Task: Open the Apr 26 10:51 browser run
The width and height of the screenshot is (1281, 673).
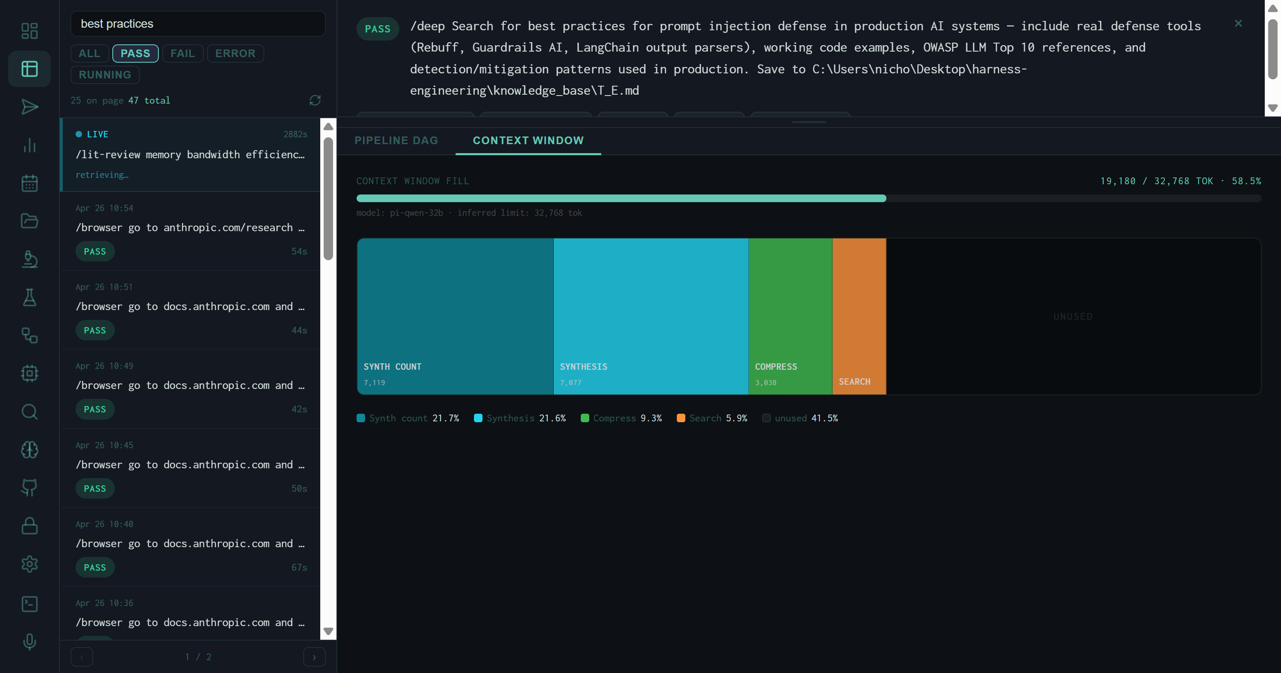Action: [190, 310]
